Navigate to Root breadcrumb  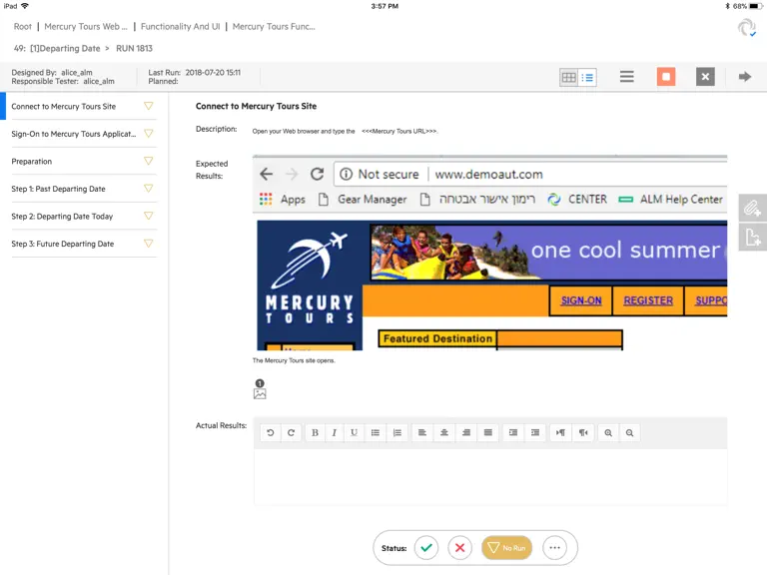23,27
